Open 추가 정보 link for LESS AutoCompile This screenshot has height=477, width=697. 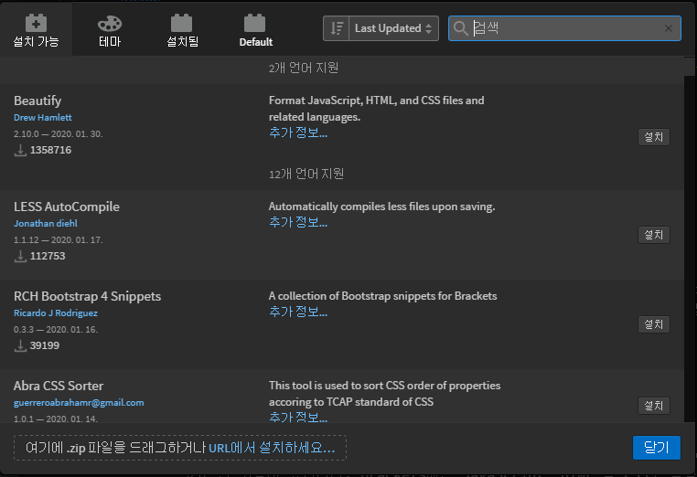[x=298, y=222]
